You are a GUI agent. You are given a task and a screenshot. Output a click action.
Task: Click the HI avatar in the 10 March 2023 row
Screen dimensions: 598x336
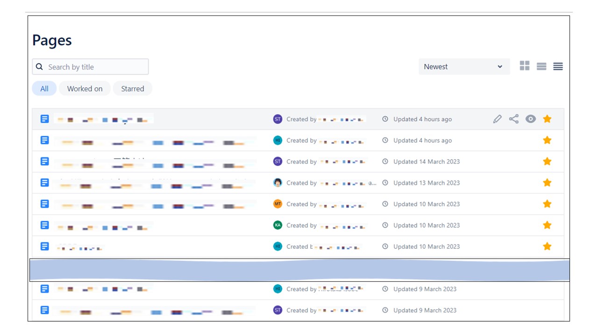point(278,246)
